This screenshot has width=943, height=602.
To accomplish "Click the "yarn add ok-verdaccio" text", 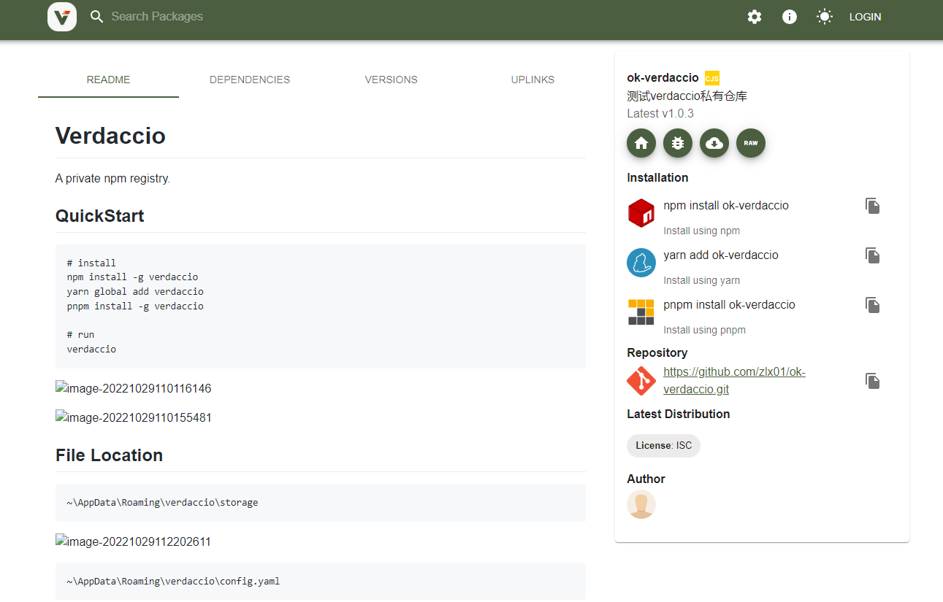I will 721,255.
